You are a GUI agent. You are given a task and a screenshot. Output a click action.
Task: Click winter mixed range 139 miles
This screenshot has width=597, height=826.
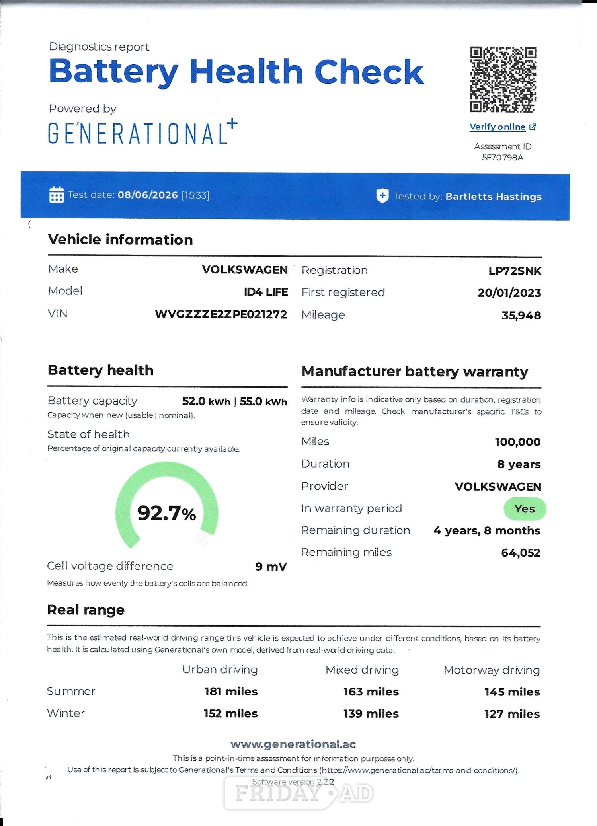tap(371, 714)
